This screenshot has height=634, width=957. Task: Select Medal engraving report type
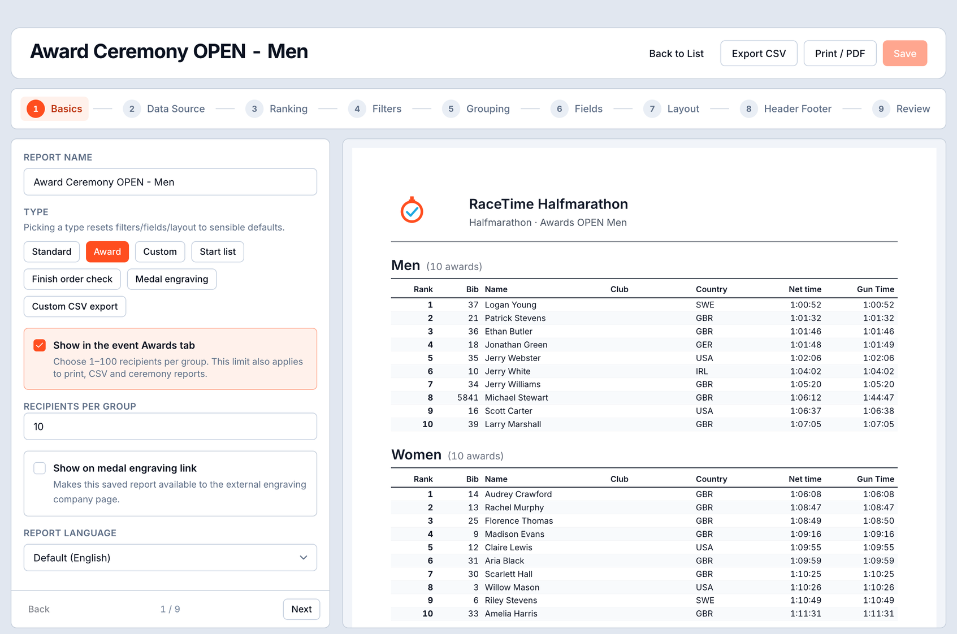(x=172, y=279)
